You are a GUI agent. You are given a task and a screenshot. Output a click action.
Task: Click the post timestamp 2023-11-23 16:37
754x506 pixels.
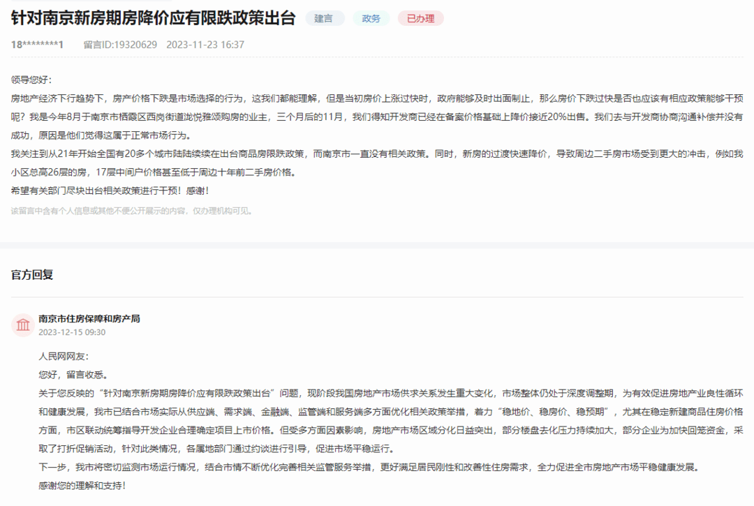point(205,45)
